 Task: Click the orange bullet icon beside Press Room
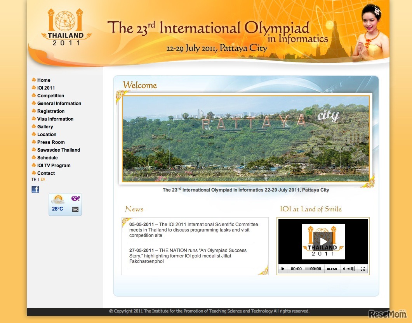(x=34, y=142)
